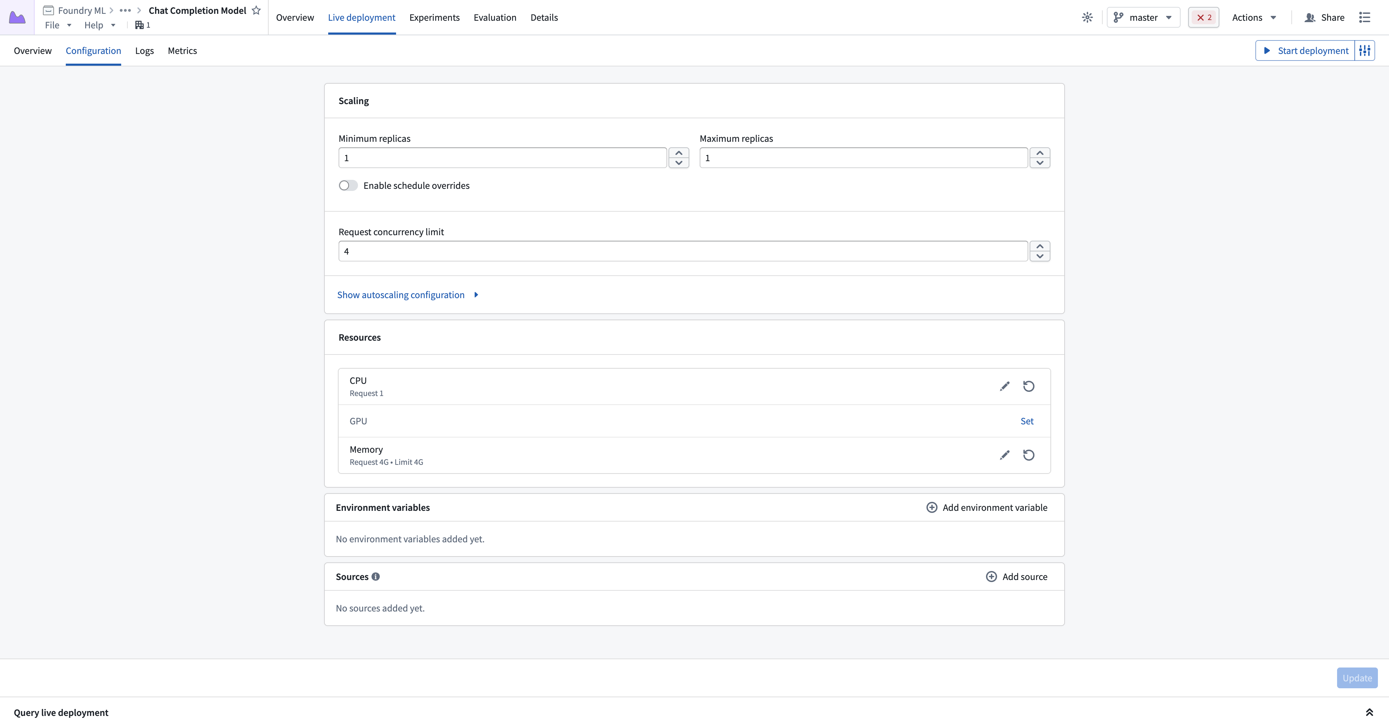This screenshot has height=727, width=1389.
Task: Decrease Request concurrency limit value
Action: (x=1040, y=256)
